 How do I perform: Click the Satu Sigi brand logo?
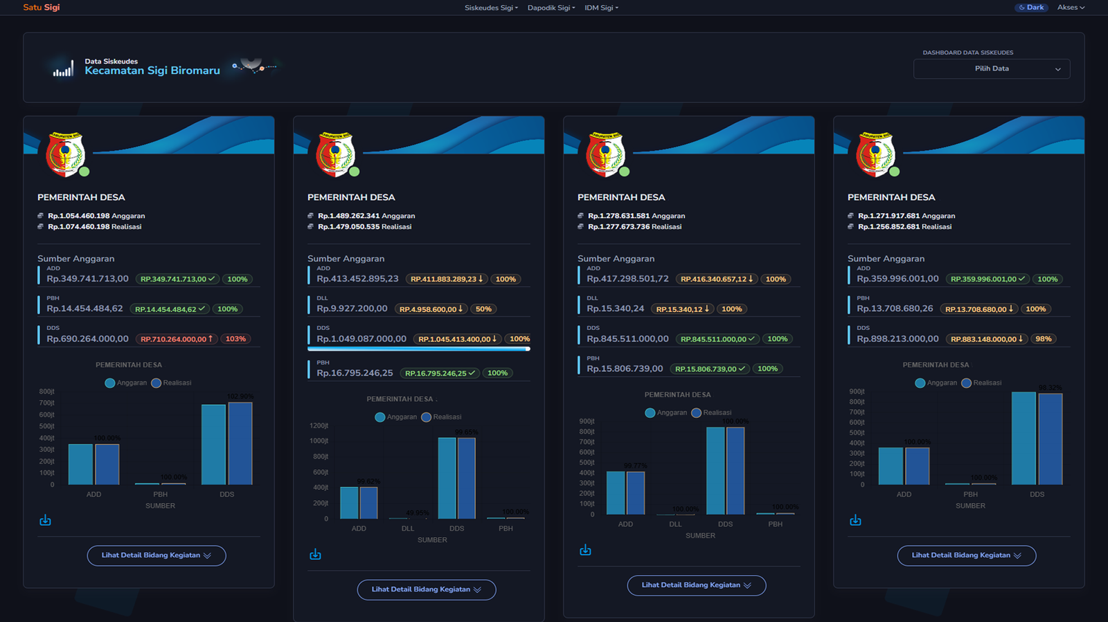coord(42,8)
